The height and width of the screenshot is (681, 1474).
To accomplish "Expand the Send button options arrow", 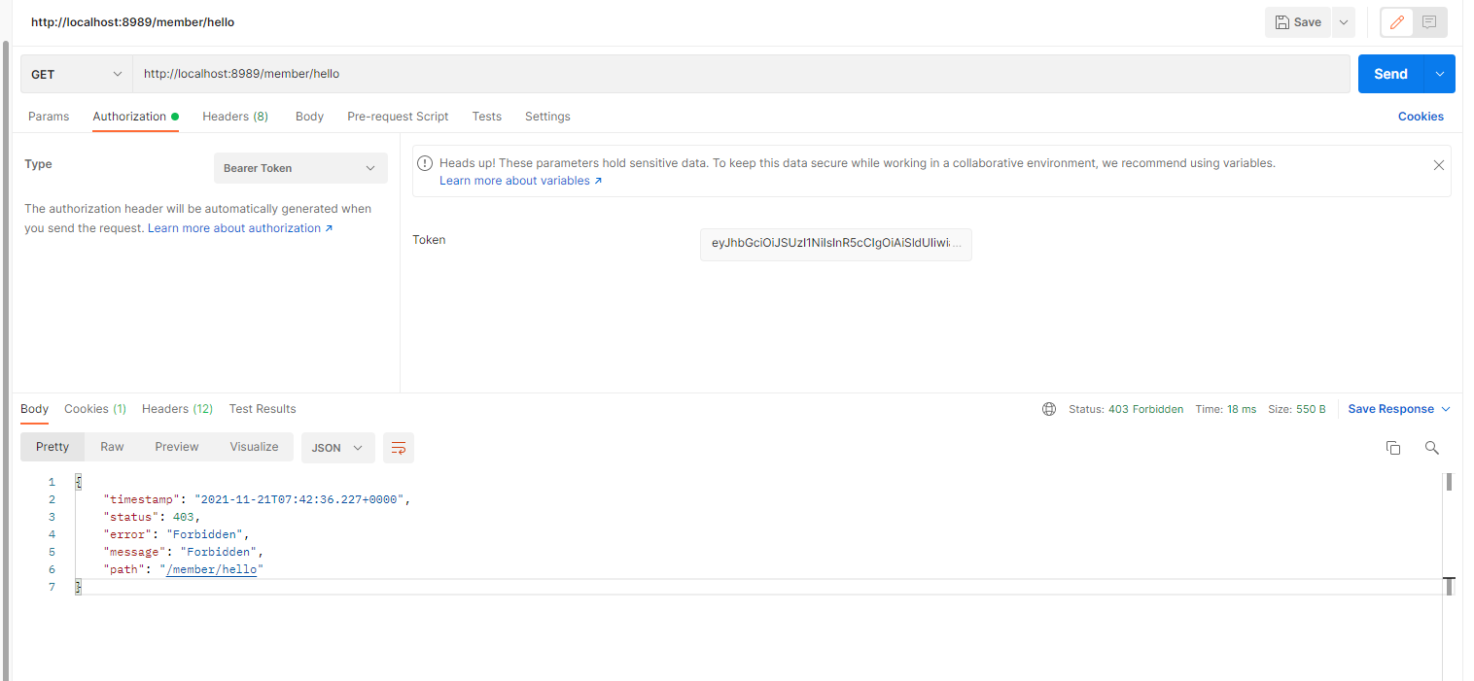I will 1440,74.
